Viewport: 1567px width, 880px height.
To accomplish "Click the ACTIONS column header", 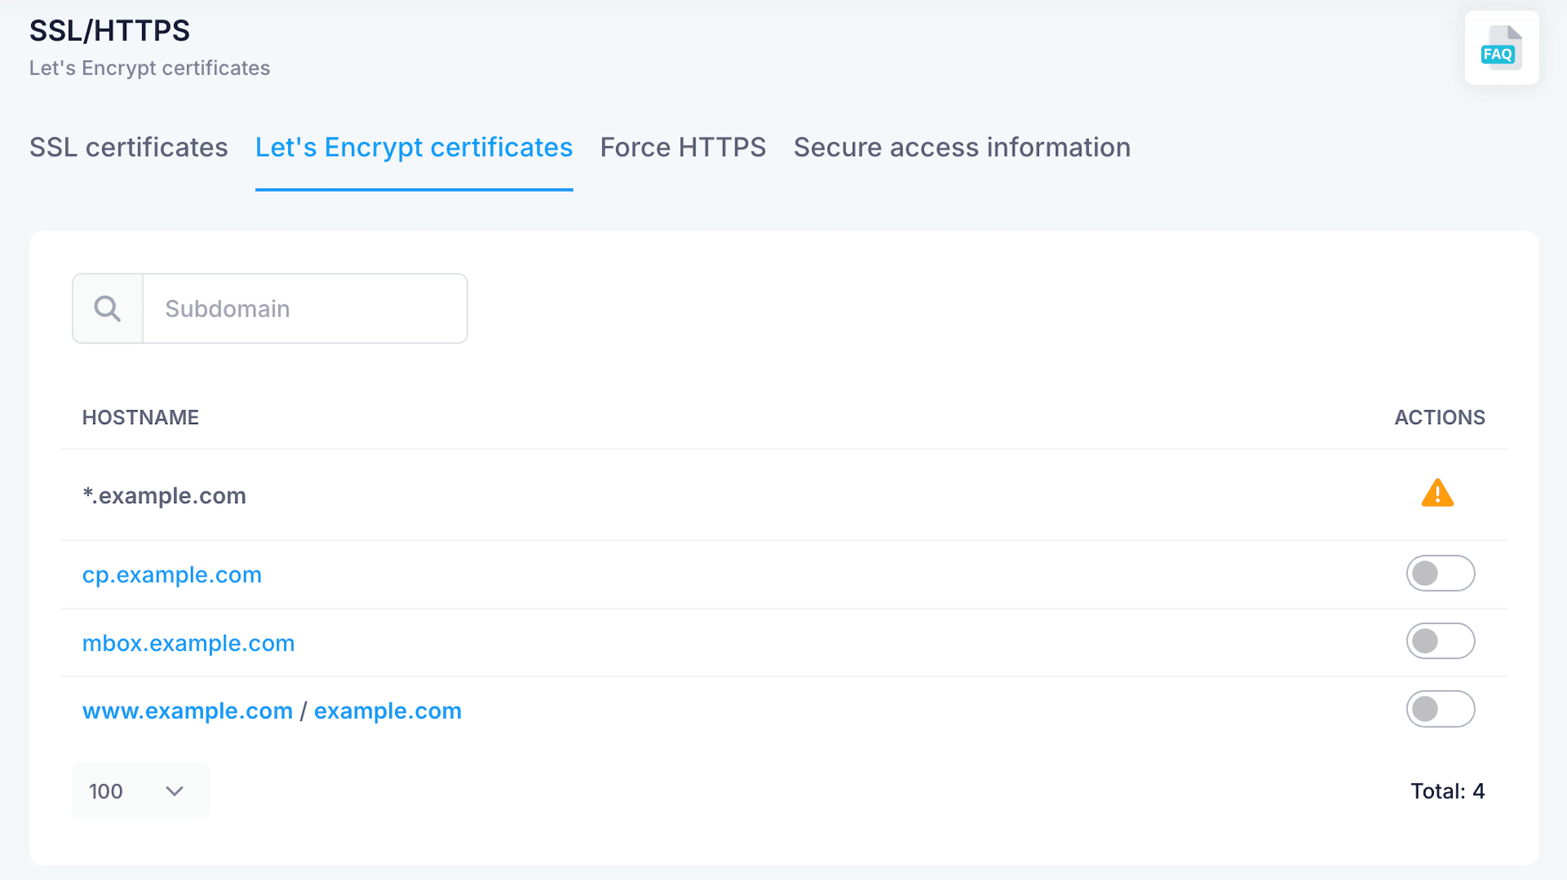I will (x=1439, y=418).
